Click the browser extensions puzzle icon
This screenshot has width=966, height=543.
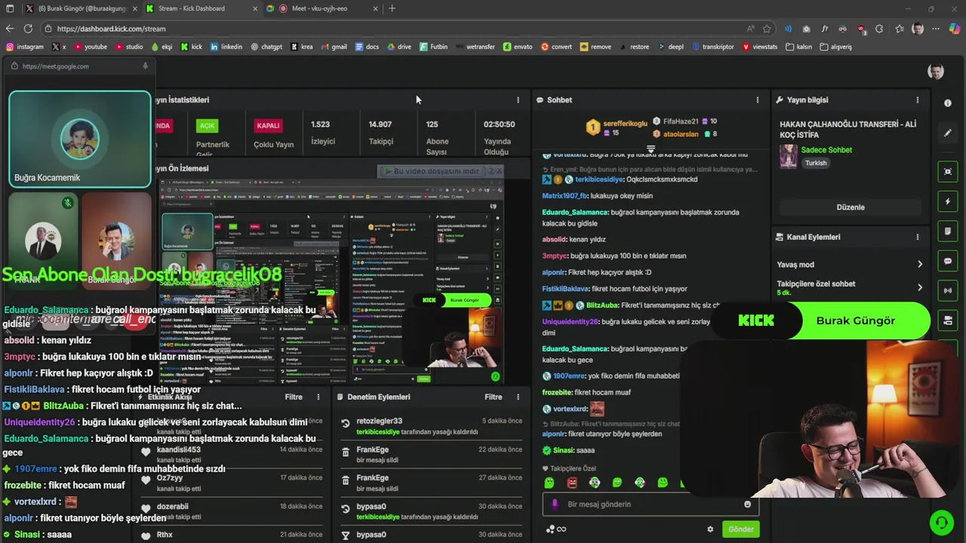point(879,29)
